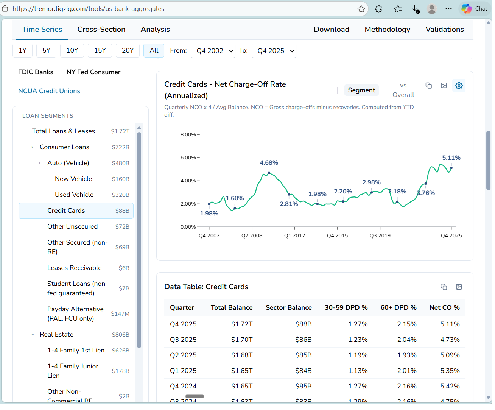Viewport: 495px width, 410px height.
Task: Click the horizontal scrollbar thumb at page bottom
Action: pos(195,396)
